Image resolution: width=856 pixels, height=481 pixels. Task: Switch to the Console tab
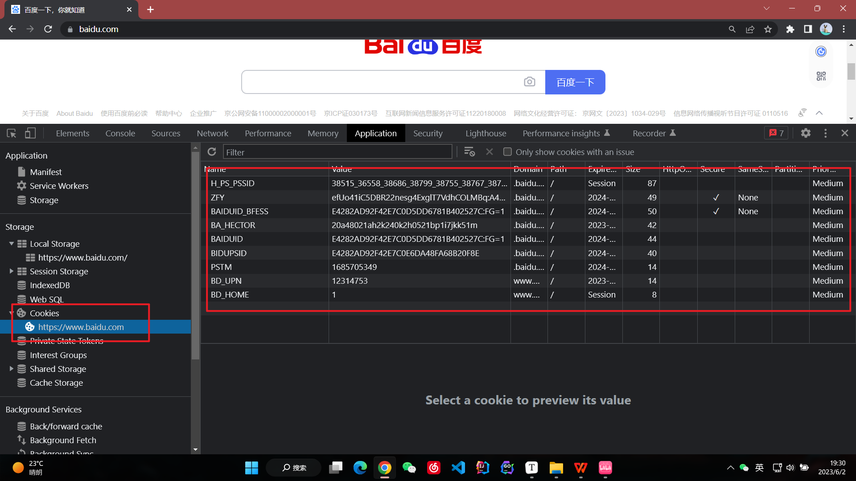coord(120,133)
